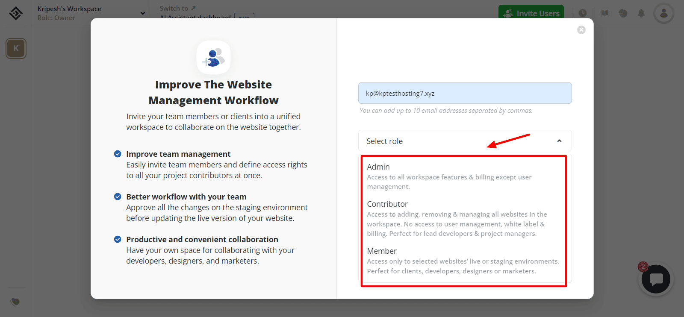Screen dimensions: 684x317
Task: Click the pie chart usage icon
Action: [623, 13]
